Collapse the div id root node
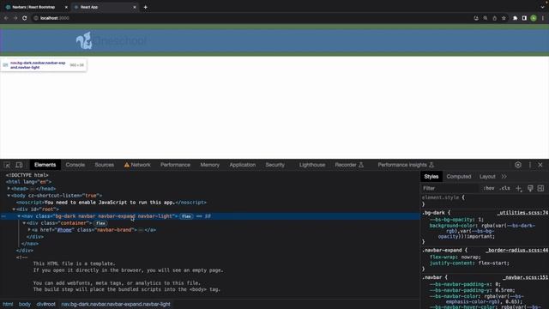The height and width of the screenshot is (309, 549). [14, 209]
